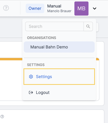Click the small help icon at bottom left
Screen dimensions: 108x123
point(2,117)
